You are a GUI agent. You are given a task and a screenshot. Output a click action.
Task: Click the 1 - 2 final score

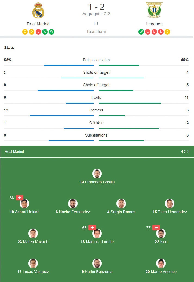point(96,7)
